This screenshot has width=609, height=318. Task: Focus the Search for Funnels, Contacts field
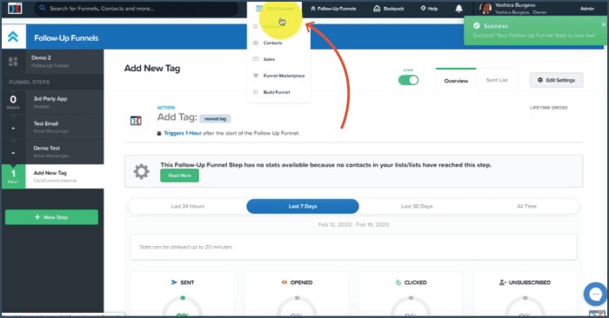coord(137,8)
